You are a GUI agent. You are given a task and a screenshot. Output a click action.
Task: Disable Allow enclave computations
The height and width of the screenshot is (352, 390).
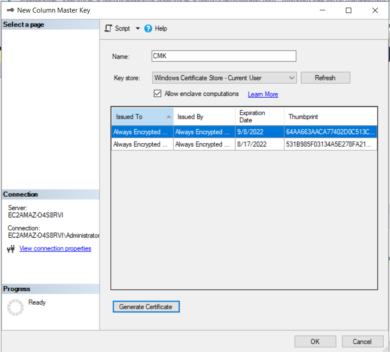(x=158, y=94)
